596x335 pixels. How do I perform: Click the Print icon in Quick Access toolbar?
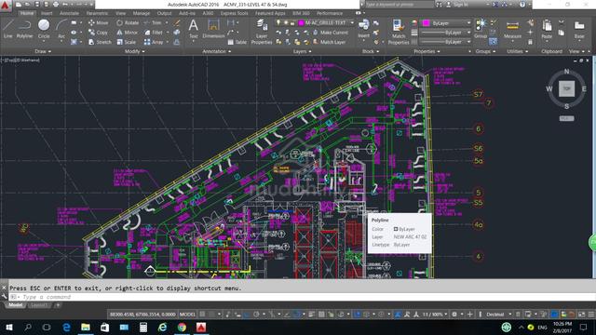click(56, 5)
